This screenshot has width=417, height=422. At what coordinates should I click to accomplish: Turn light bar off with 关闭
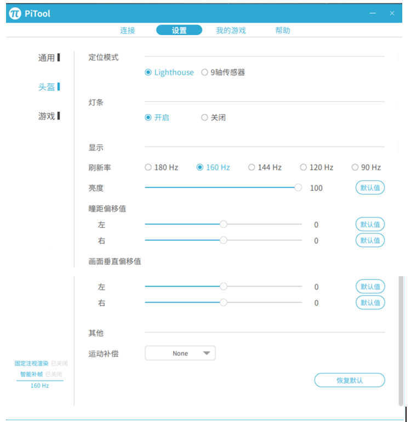(x=213, y=117)
